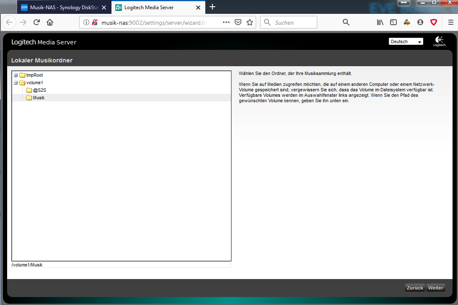Open a new browser tab
The height and width of the screenshot is (305, 458).
(x=212, y=7)
